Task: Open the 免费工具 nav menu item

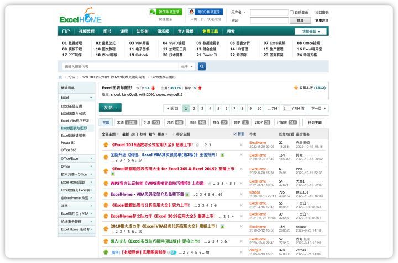Action: [x=210, y=31]
